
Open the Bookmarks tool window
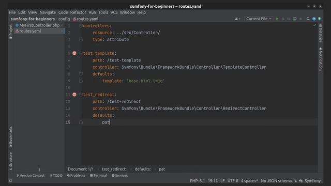point(11,137)
